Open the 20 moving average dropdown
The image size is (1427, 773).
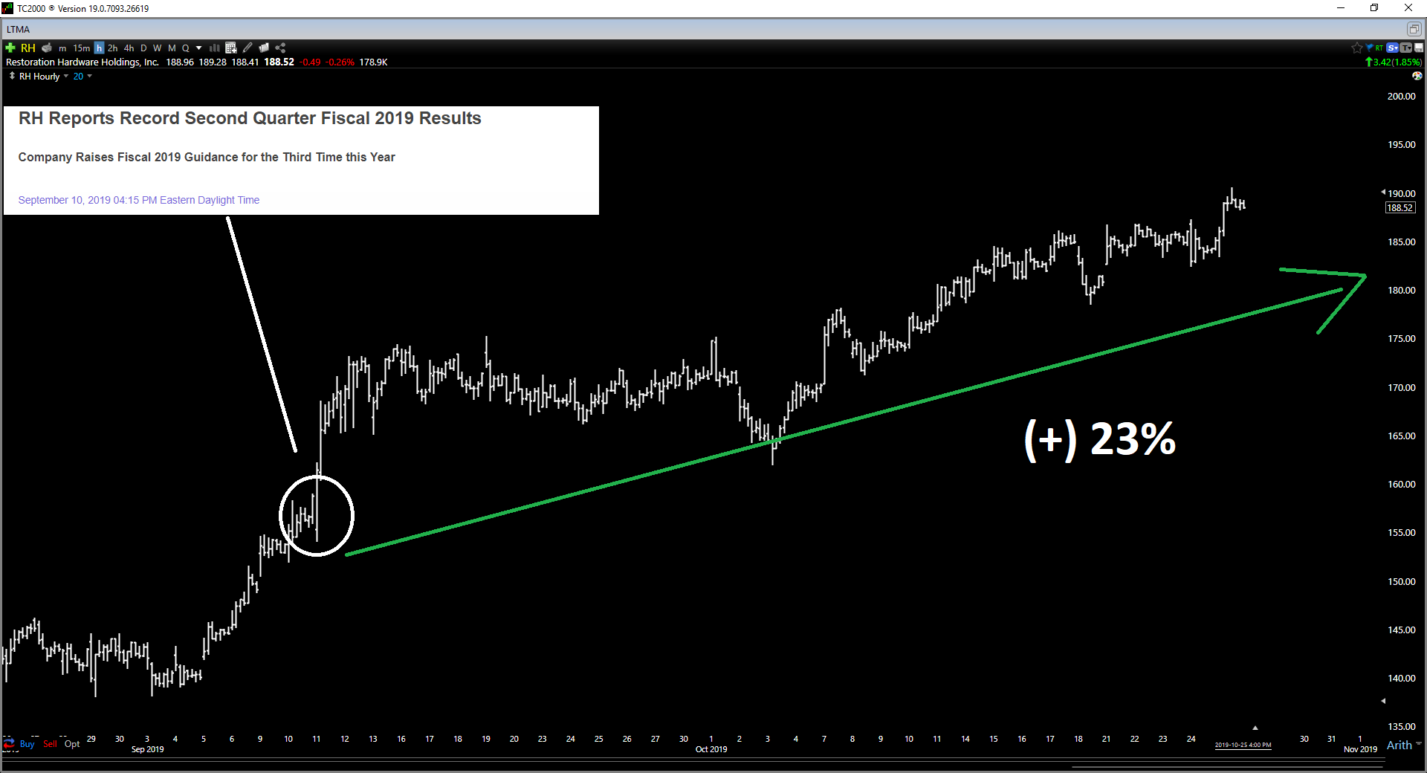(x=90, y=76)
